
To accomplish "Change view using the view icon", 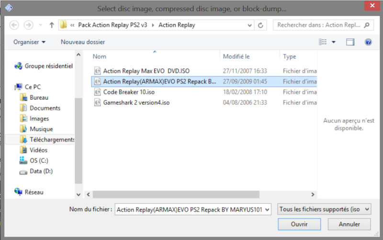I will coord(323,42).
